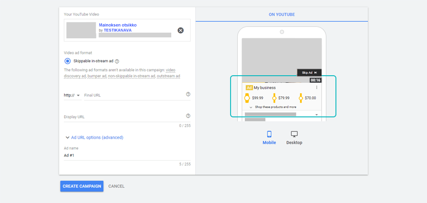Click the Skip Ad button in the preview

tap(309, 73)
